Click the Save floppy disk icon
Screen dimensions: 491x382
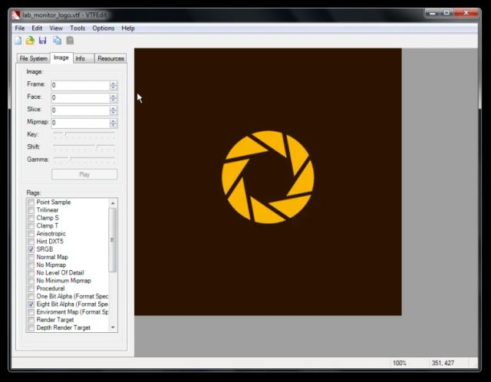43,41
